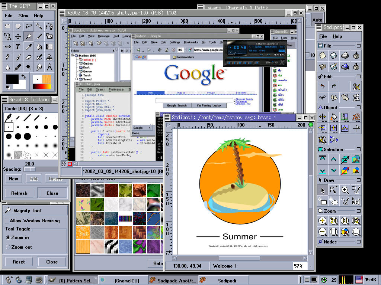Viewport: 381px width, 285px height.
Task: Click the Sodipodi undo arrow icon
Action: tap(323, 86)
